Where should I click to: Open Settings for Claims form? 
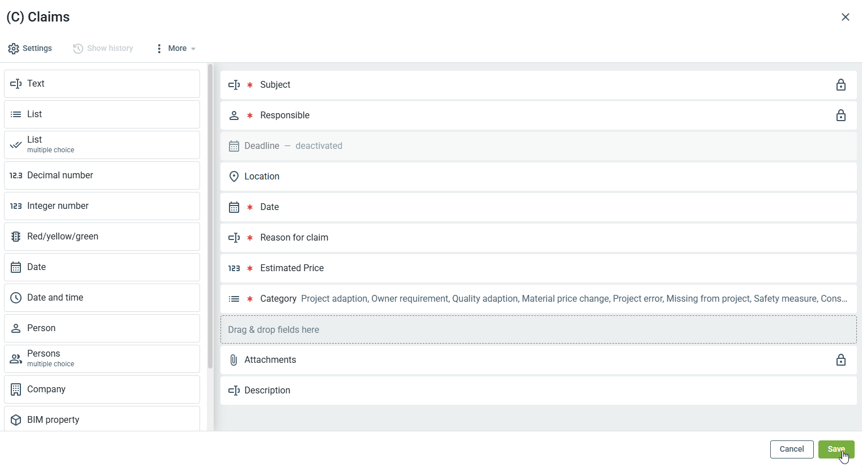click(x=30, y=49)
